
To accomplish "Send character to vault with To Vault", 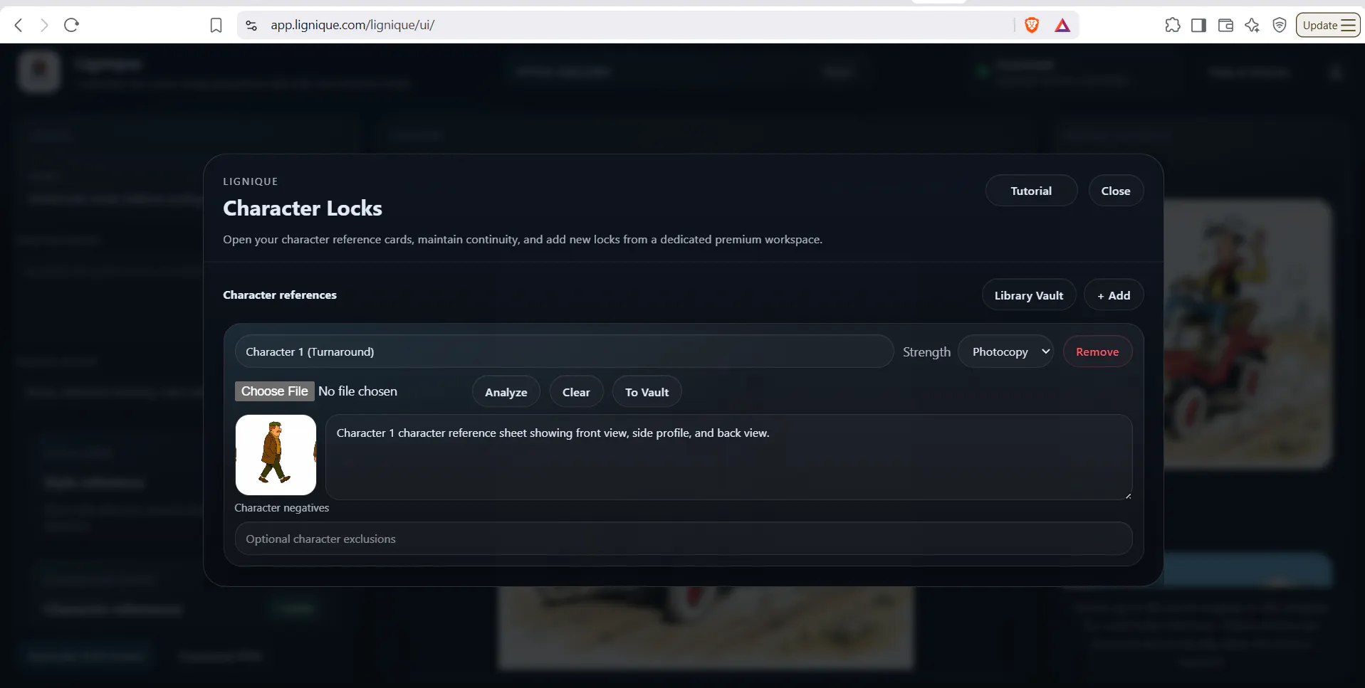I will (x=647, y=392).
